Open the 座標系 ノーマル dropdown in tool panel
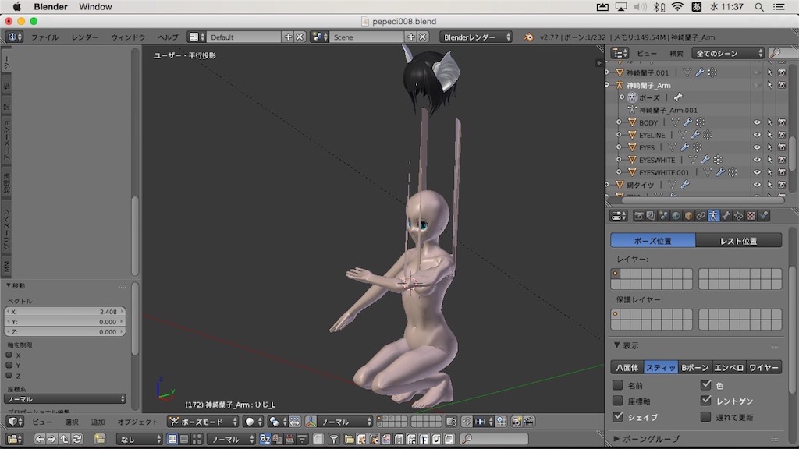 coord(65,399)
